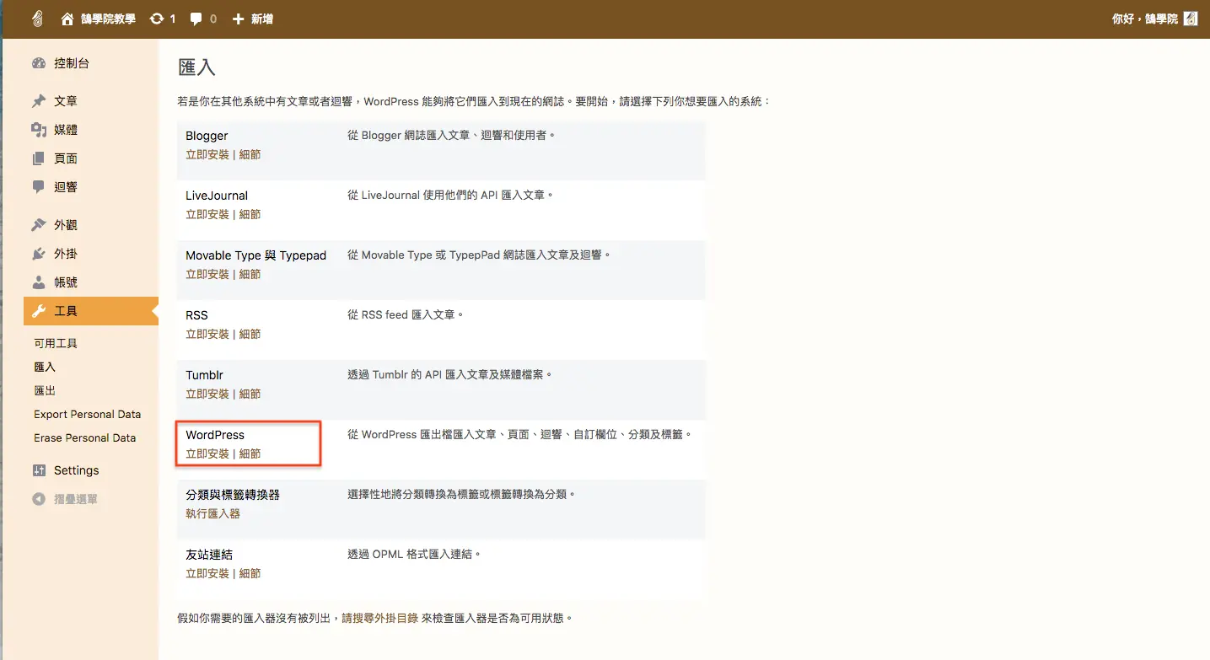Open 可用工具 submenu item
This screenshot has height=660, width=1210.
[x=56, y=344]
